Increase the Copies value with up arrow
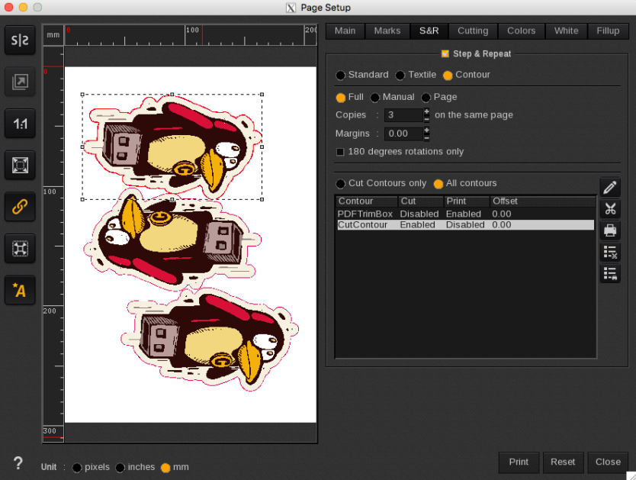 click(x=426, y=111)
